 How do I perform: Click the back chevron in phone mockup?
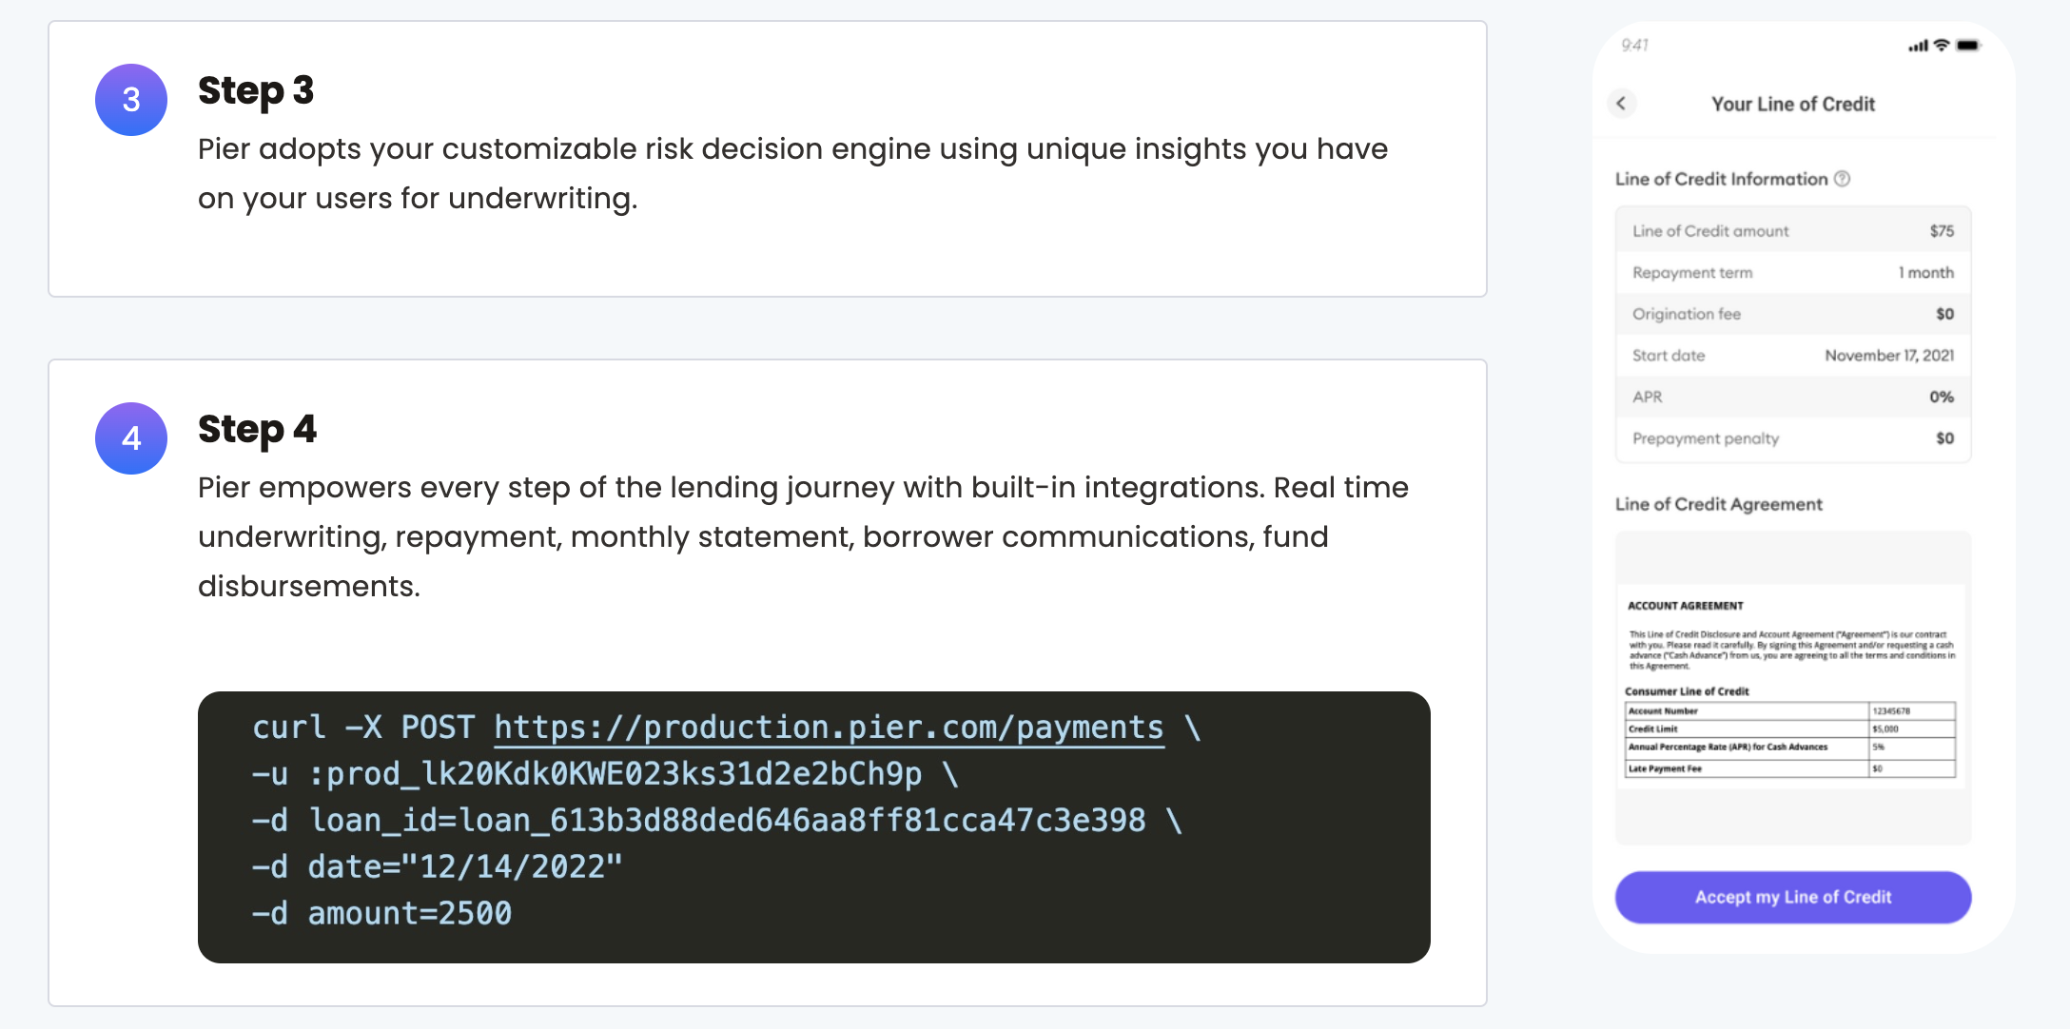click(1622, 104)
